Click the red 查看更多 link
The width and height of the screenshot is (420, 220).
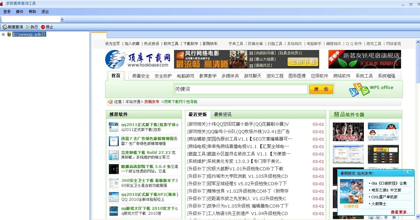[x=402, y=212]
